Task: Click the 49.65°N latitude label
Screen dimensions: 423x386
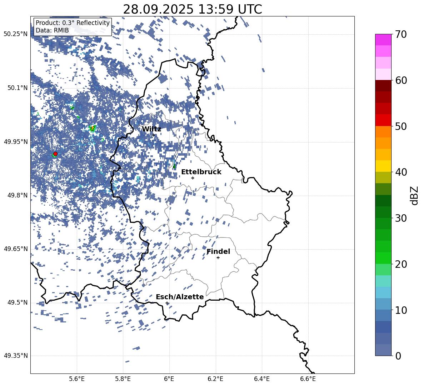Action: (x=15, y=249)
